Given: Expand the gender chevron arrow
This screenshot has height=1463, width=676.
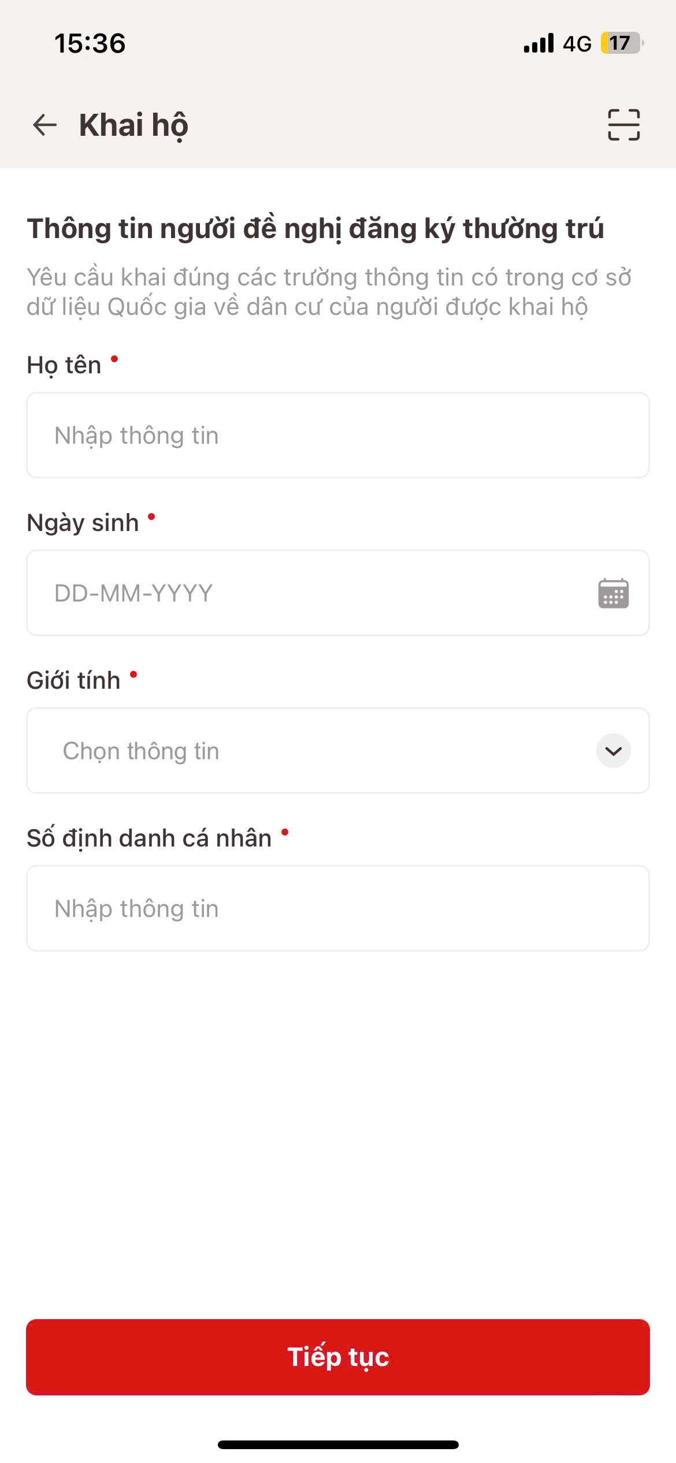Looking at the screenshot, I should click(x=613, y=751).
